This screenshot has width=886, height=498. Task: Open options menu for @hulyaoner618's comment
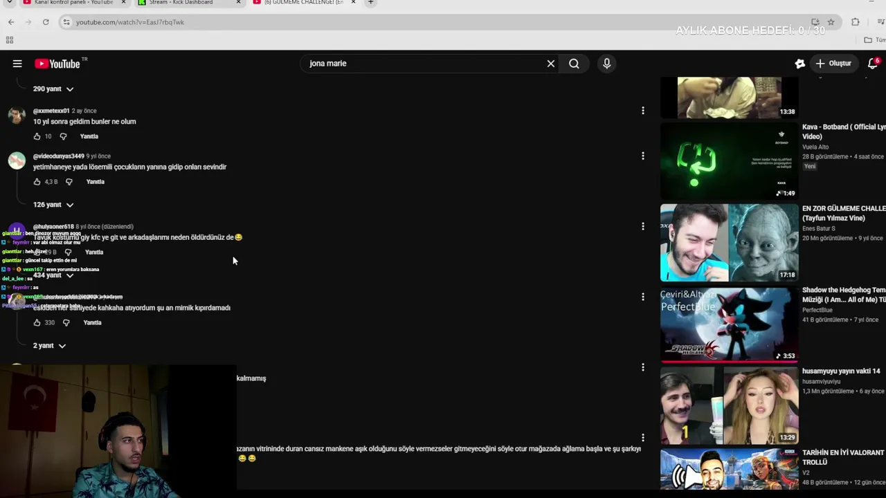coord(643,226)
